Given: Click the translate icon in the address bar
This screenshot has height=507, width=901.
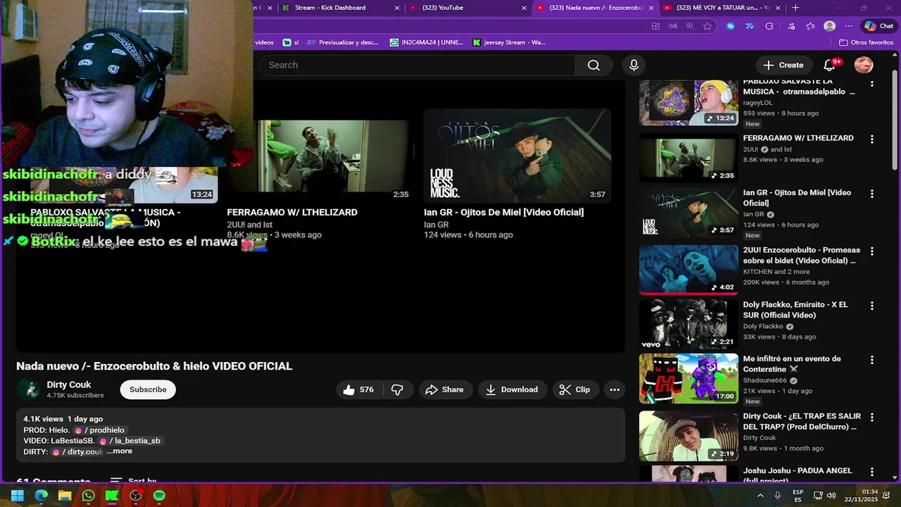Looking at the screenshot, I should point(673,26).
